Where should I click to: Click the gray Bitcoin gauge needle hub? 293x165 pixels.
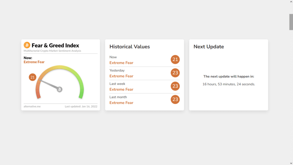point(60,89)
